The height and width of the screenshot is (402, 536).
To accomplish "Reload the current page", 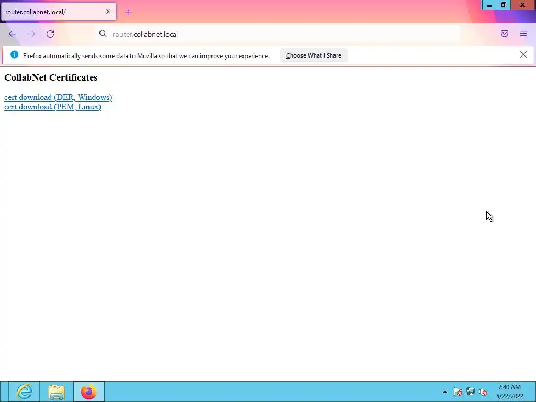I will click(50, 34).
